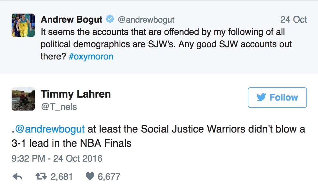318x192 pixels.
Task: Open the #oxymoron hashtag
Action: (91, 56)
